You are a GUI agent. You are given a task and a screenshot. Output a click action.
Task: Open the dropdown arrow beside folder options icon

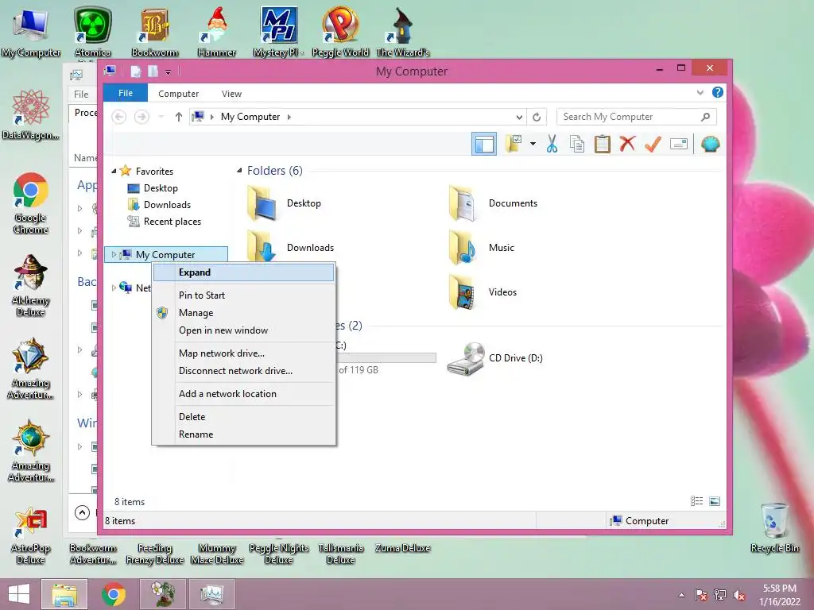(533, 144)
